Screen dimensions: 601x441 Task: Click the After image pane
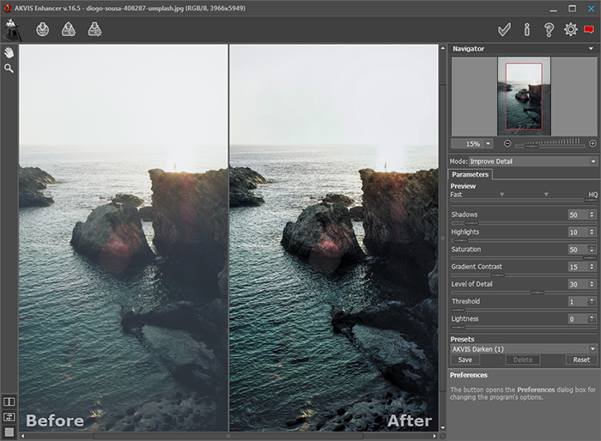334,238
